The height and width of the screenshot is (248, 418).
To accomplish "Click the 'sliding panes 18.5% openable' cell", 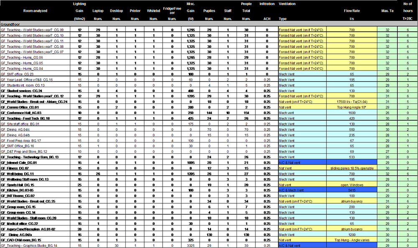I will coord(352,168).
